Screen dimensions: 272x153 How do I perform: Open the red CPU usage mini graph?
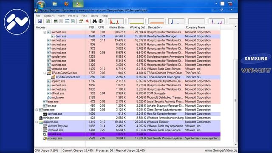[x=116, y=21]
